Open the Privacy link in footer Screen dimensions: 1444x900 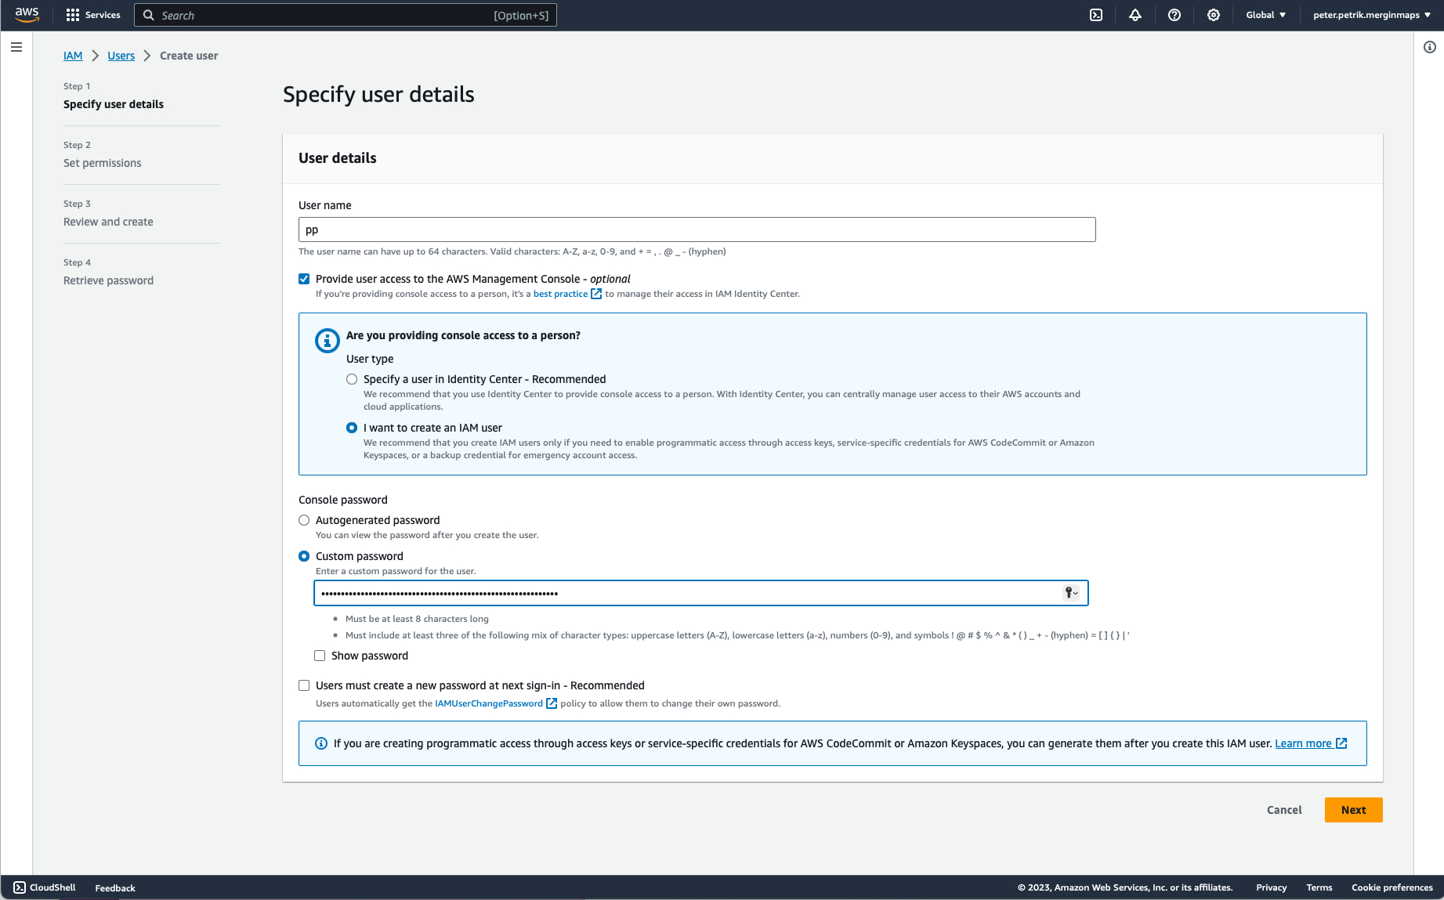1271,887
